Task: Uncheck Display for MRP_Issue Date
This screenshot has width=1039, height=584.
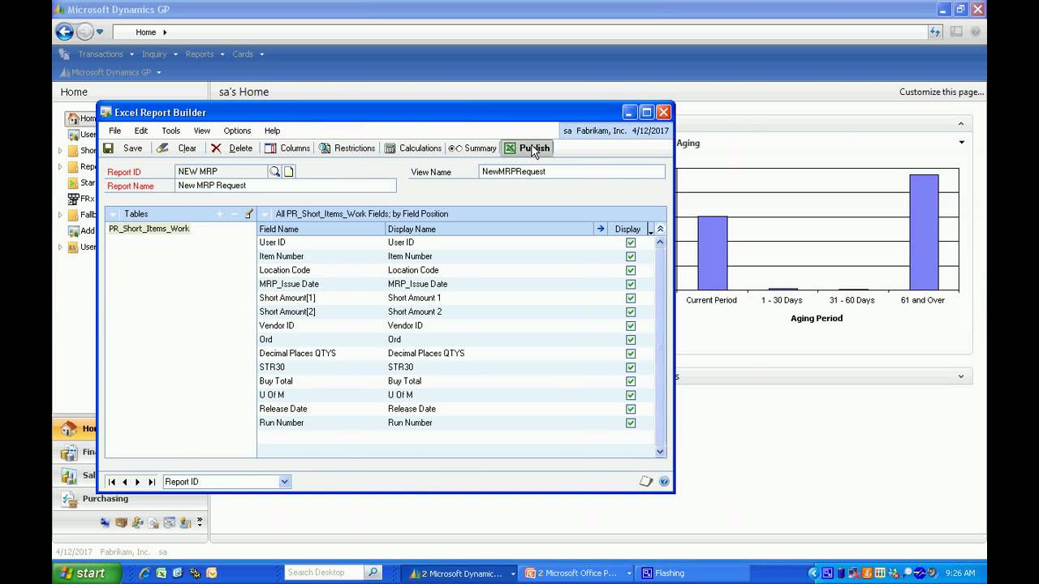Action: pos(631,284)
